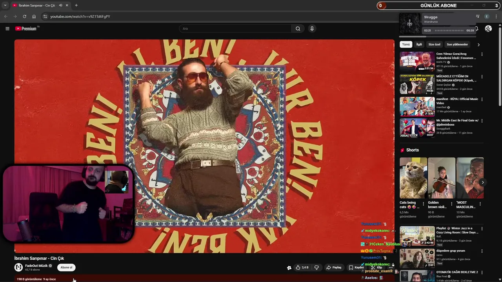The image size is (502, 282).
Task: Select the 'Son yüklenenler' filter chip
Action: click(x=457, y=44)
